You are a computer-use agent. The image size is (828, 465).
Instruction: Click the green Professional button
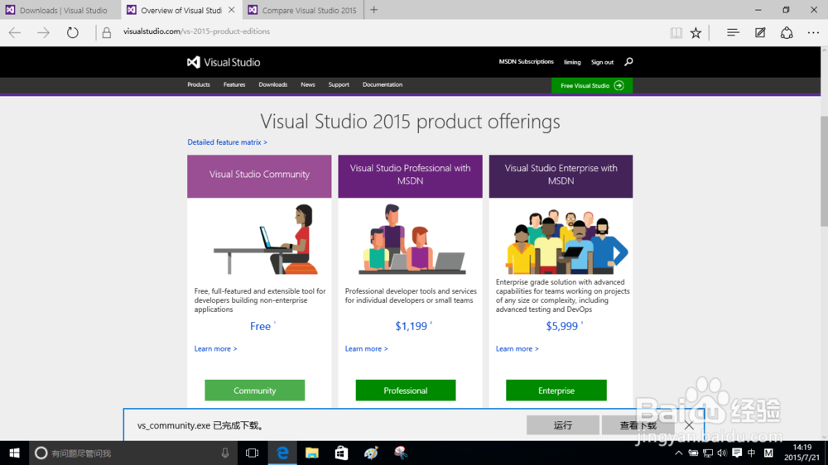(406, 390)
